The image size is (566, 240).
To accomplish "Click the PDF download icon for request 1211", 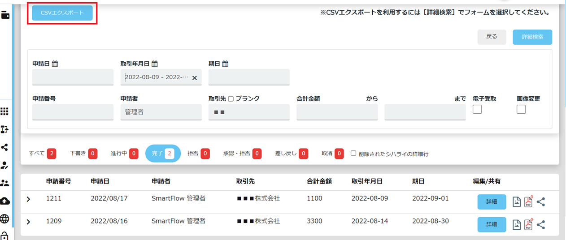I will pyautogui.click(x=528, y=202).
